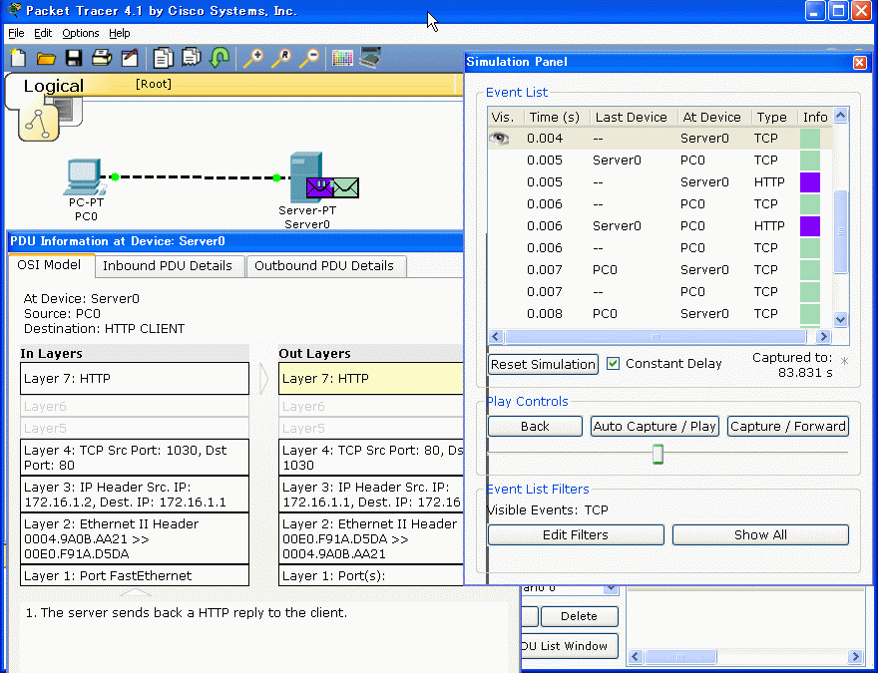Viewport: 878px width, 673px height.
Task: Close the Simulation Panel with its X
Action: point(859,62)
